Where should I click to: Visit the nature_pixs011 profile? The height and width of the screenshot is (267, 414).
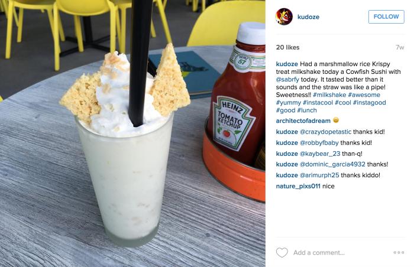coord(298,186)
